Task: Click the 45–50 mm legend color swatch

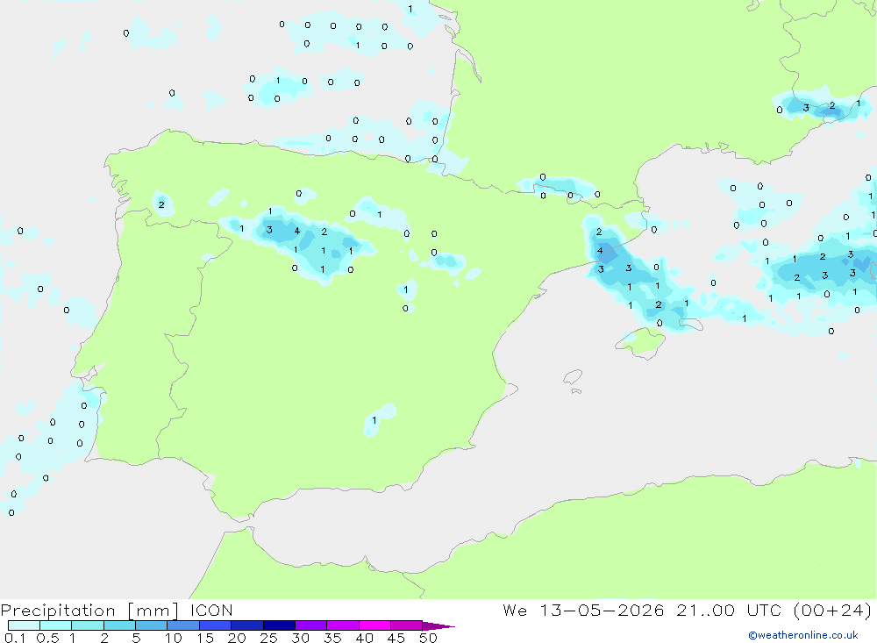Action: (407, 625)
